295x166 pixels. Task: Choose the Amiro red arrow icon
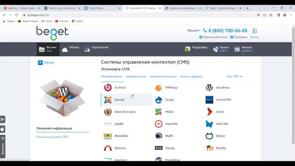pos(209,112)
